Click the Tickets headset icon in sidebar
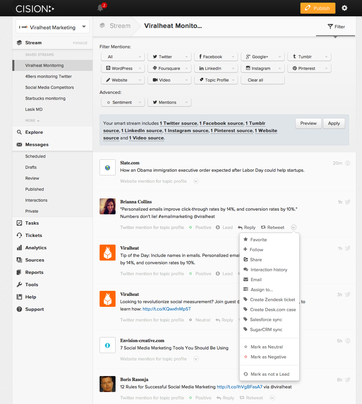Viewport: 362px width, 404px height. [19, 235]
